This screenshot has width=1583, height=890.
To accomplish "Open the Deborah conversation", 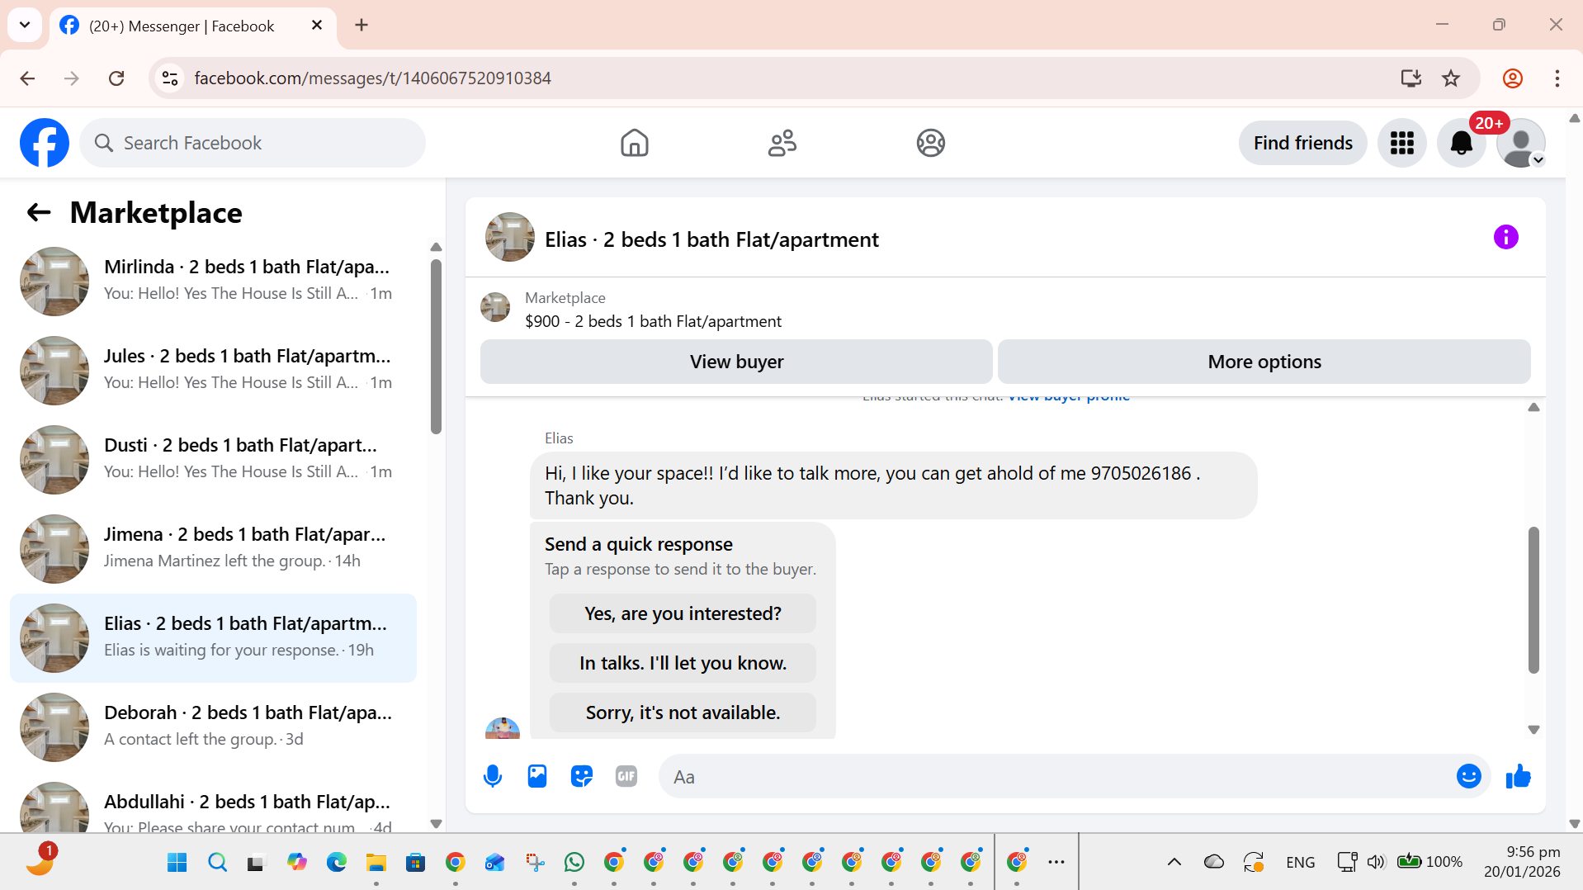I will tap(213, 727).
